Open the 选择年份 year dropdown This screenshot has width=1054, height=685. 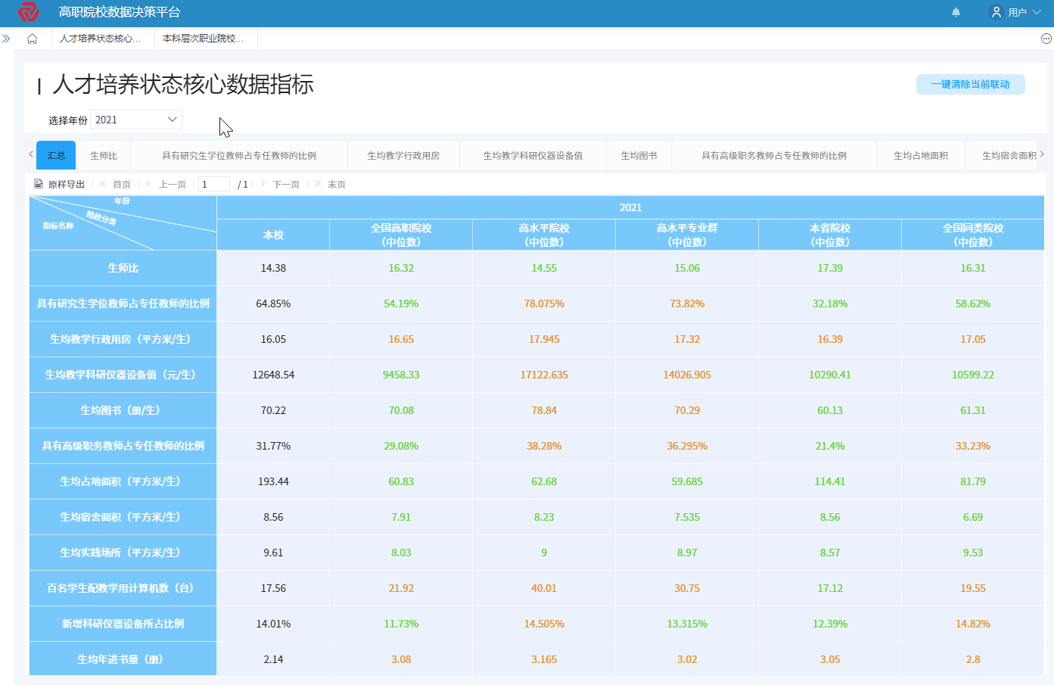pyautogui.click(x=135, y=119)
